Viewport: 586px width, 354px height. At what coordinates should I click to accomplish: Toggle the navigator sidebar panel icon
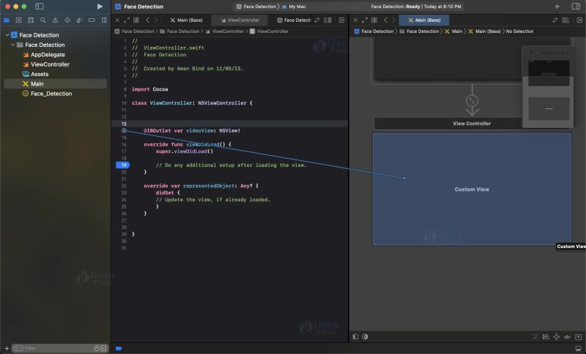(40, 7)
